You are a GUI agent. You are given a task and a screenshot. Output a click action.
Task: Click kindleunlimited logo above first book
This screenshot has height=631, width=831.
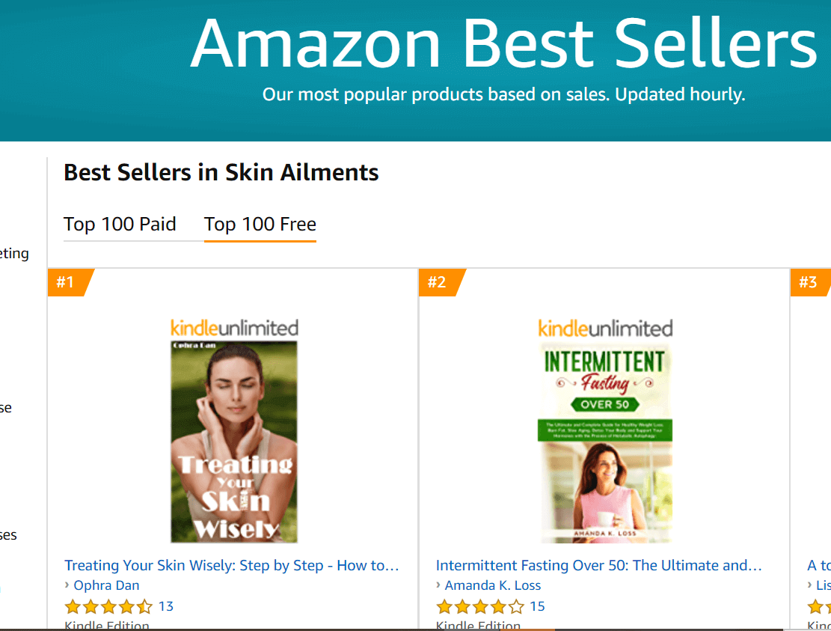click(x=234, y=329)
